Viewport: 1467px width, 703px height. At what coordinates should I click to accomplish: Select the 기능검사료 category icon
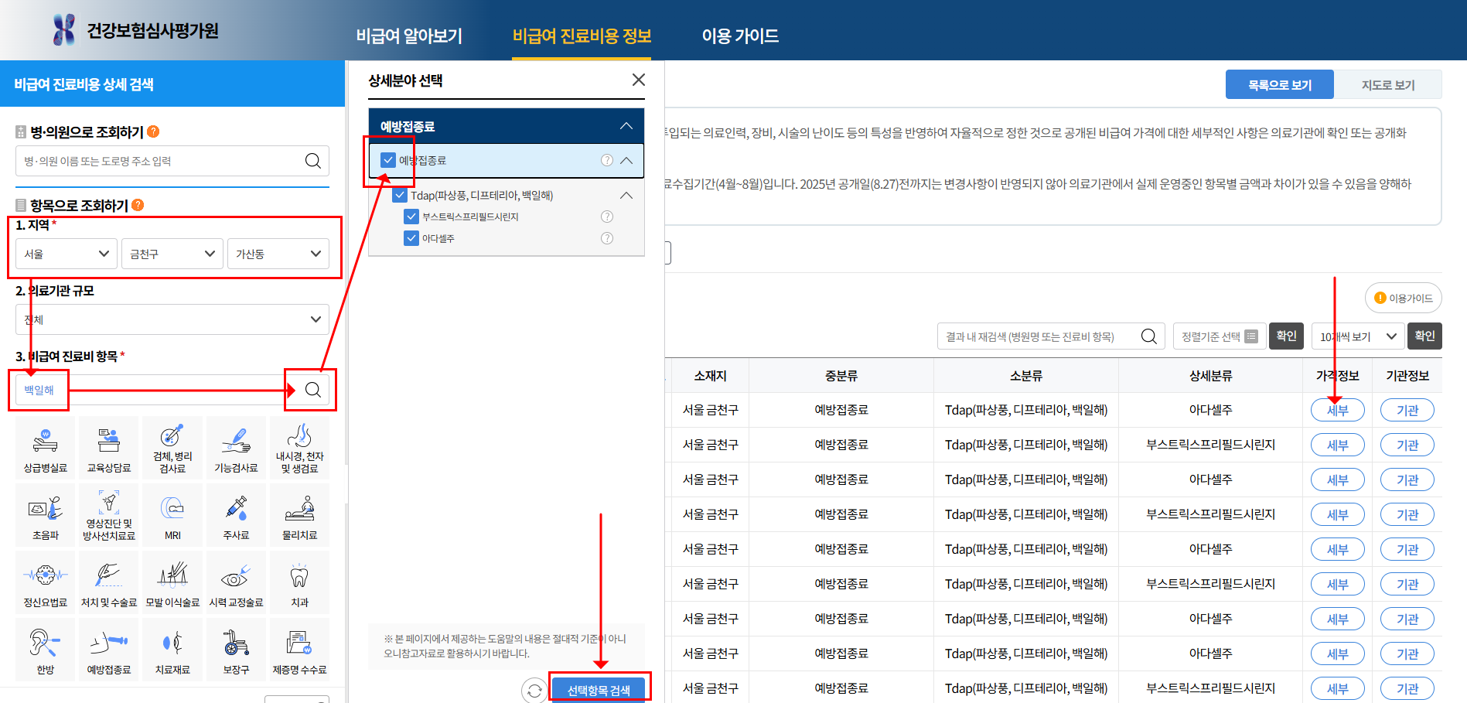(236, 448)
